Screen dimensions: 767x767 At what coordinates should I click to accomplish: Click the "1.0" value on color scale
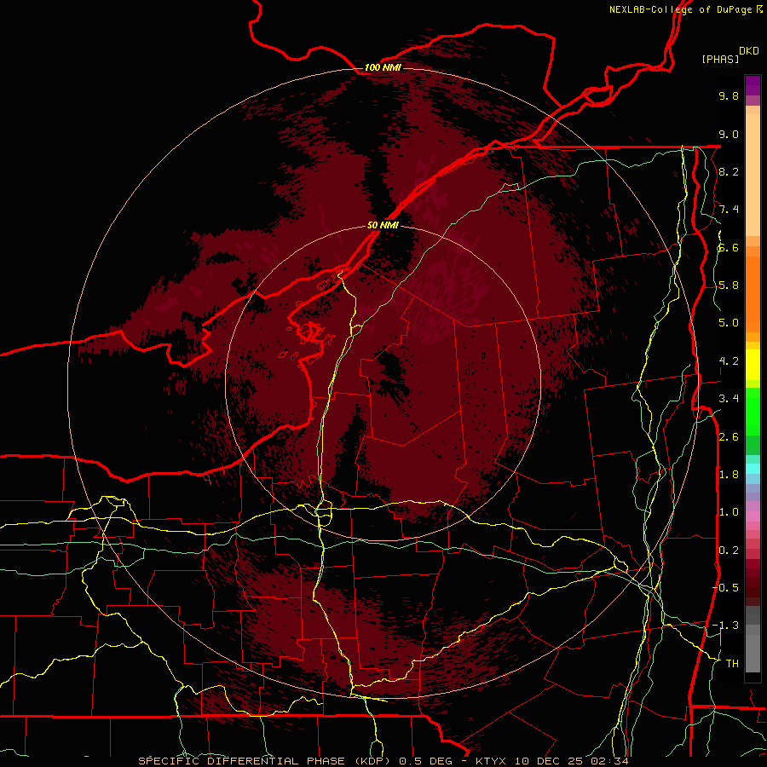[729, 512]
